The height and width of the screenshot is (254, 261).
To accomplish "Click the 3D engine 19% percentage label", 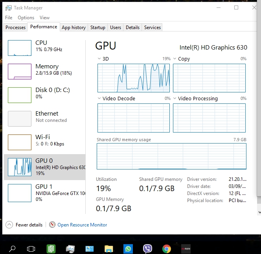I will pos(166,59).
